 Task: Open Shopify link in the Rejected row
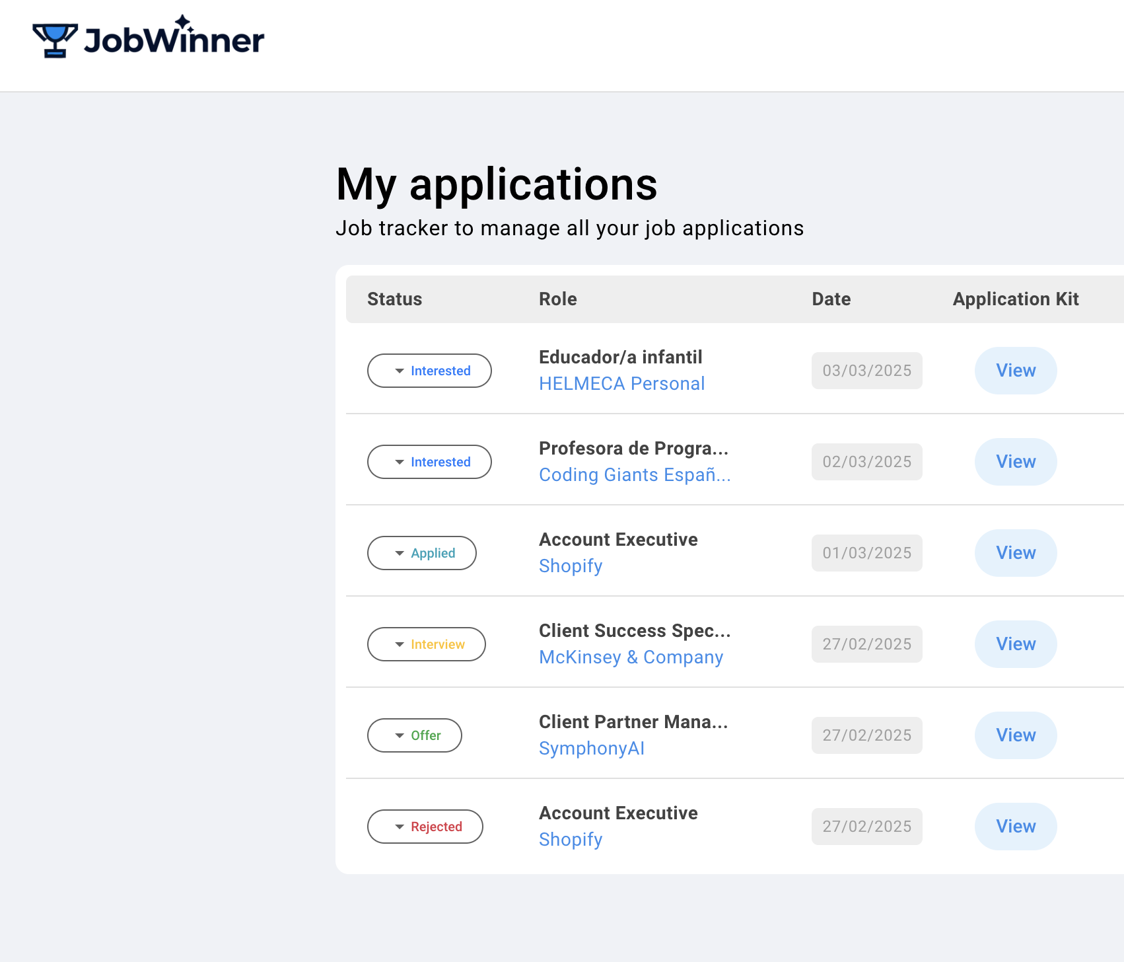(x=571, y=840)
